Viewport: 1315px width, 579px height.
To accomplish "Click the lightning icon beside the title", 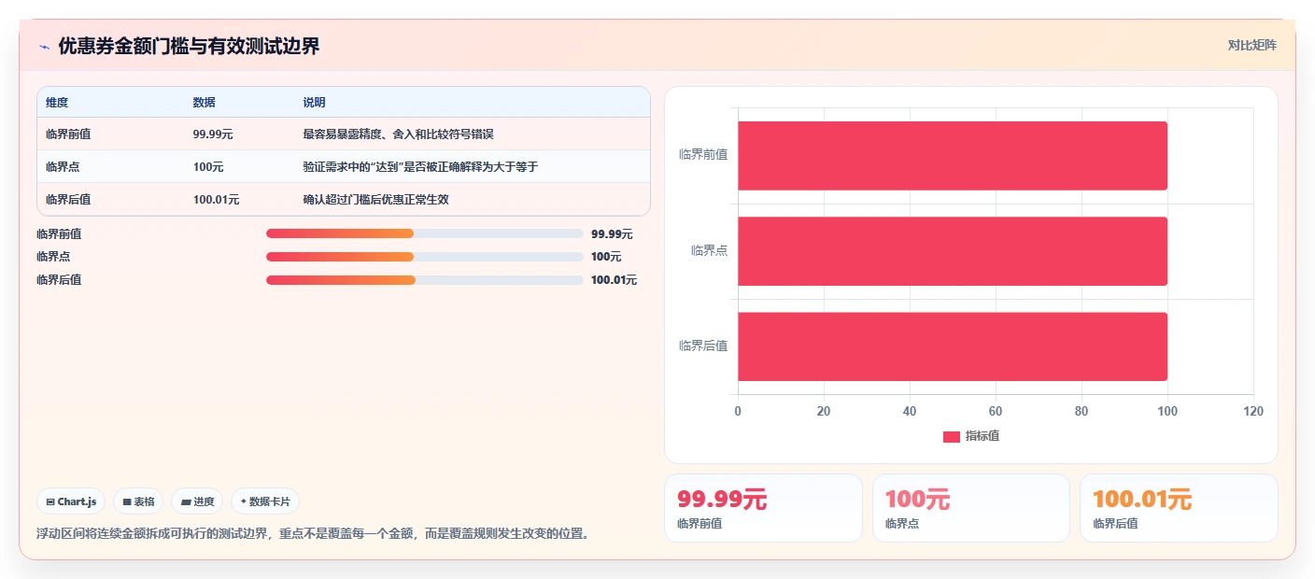I will point(44,46).
